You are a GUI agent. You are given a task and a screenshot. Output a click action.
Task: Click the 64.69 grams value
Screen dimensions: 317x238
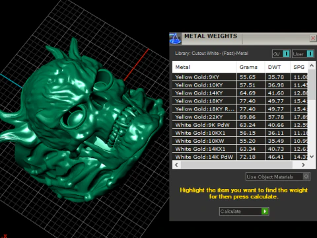coord(248,93)
